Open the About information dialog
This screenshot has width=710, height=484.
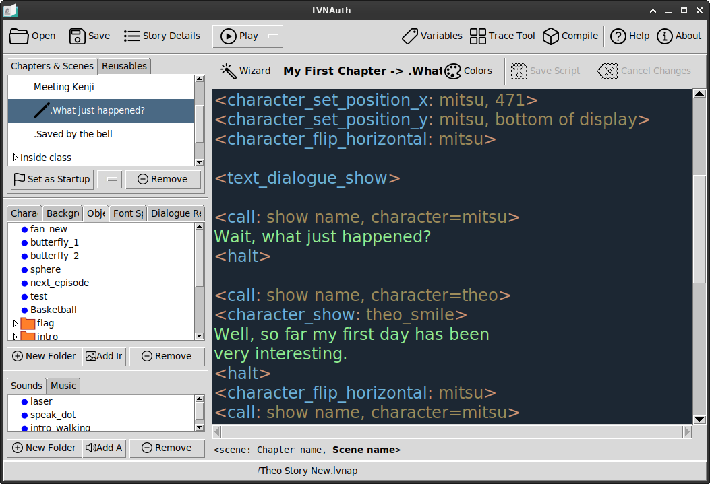679,36
